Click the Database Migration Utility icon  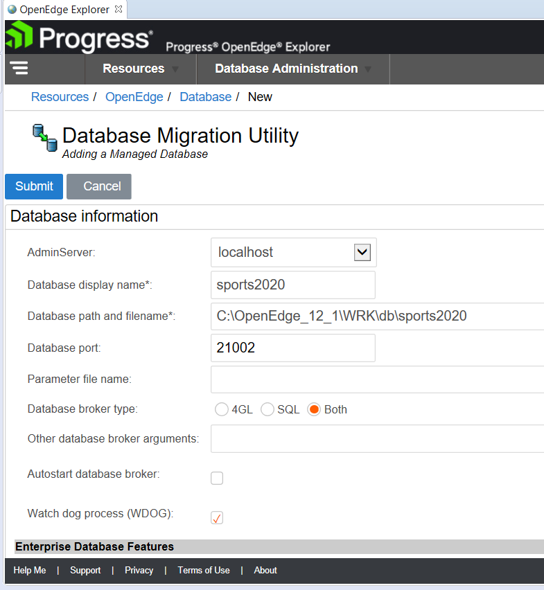[x=45, y=137]
